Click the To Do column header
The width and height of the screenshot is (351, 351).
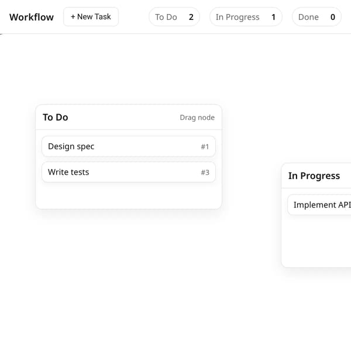pos(129,118)
